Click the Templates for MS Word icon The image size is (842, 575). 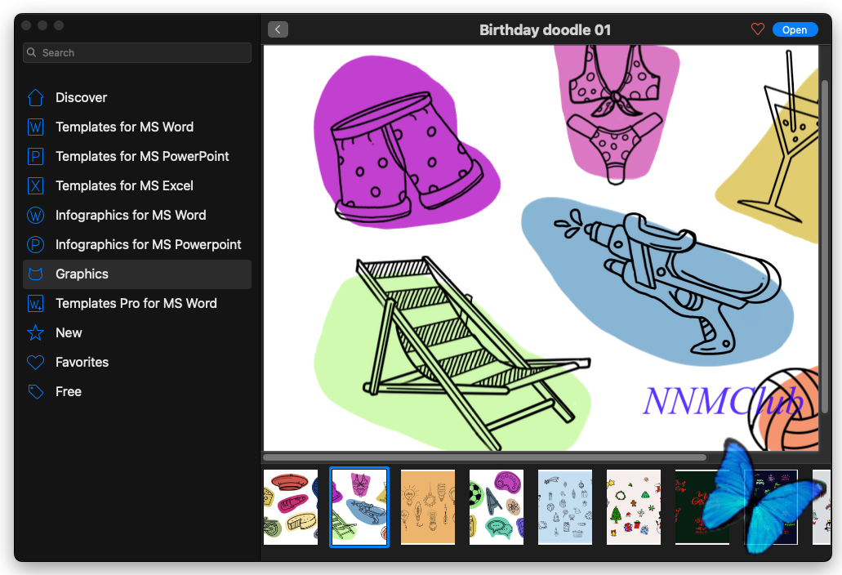(35, 127)
